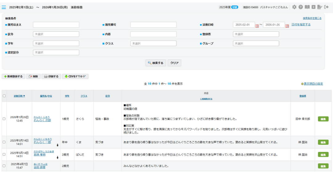Image resolution: width=333 pixels, height=174 pixels.
Task: Open end date calendar picker
Action: coord(287,26)
